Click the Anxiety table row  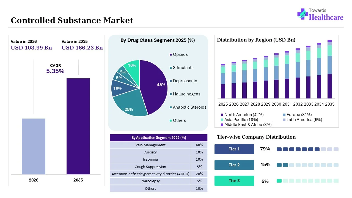tap(159, 152)
